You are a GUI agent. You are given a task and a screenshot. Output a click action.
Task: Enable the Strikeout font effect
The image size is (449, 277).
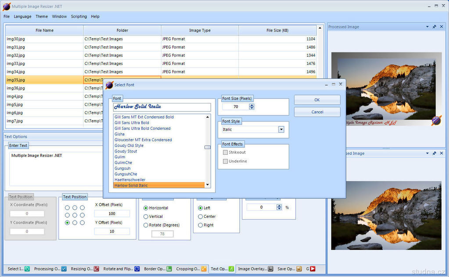[x=226, y=153]
